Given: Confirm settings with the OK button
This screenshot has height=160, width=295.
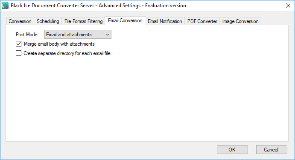Looking at the screenshot, I should (x=232, y=149).
